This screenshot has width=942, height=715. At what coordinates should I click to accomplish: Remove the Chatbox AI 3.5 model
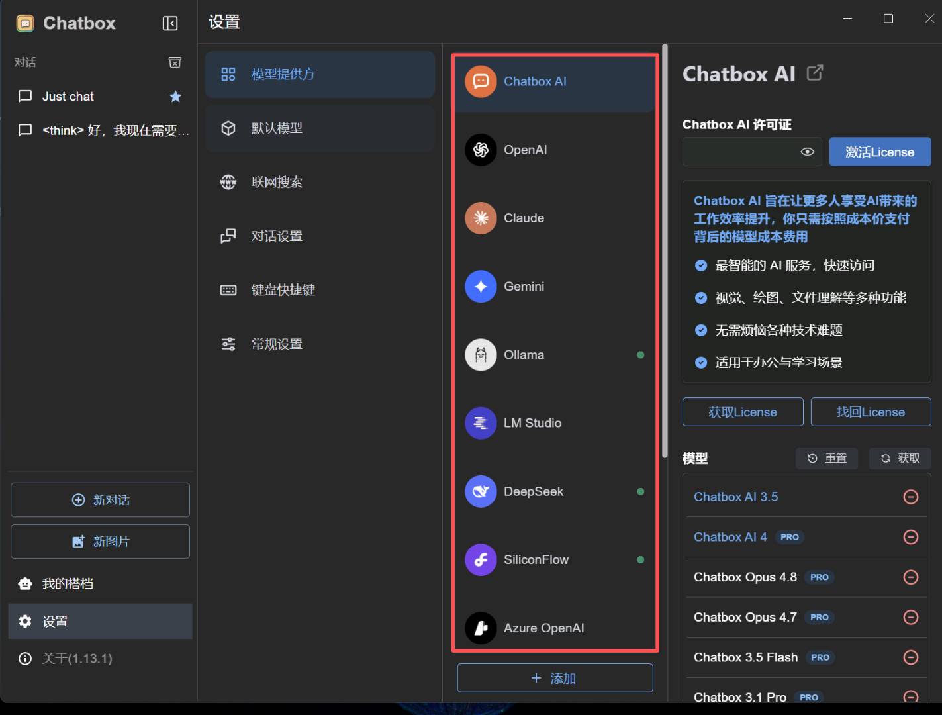911,497
